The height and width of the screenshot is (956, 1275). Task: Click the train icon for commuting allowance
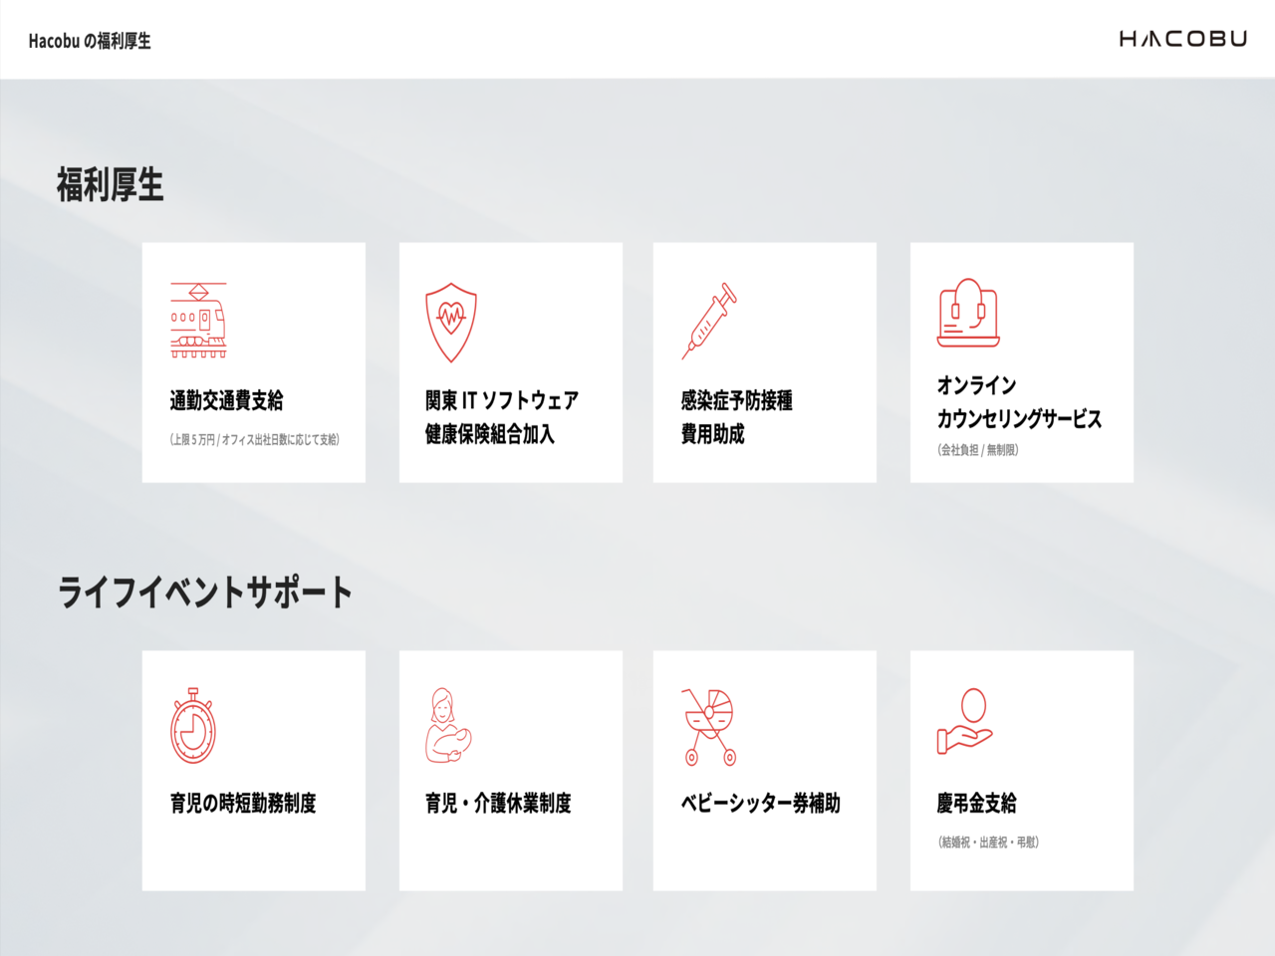pos(198,321)
